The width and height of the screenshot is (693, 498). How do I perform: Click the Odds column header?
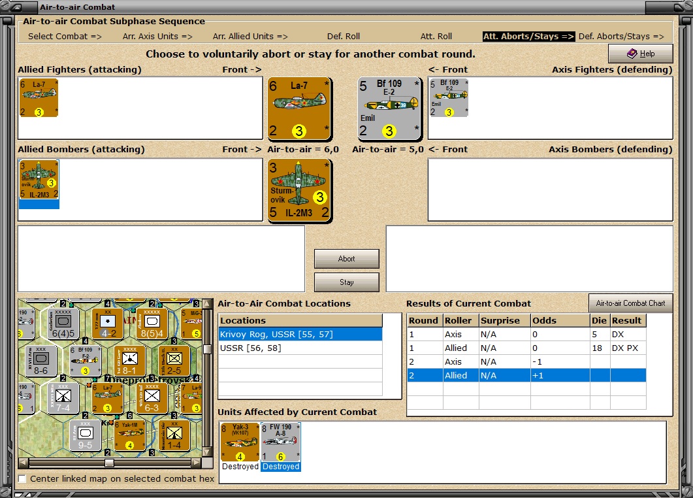click(x=560, y=321)
